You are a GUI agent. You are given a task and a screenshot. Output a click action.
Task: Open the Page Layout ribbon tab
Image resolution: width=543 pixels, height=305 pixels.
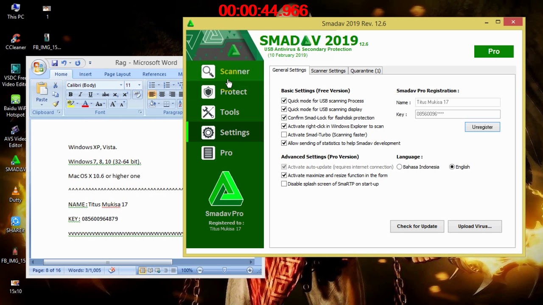click(x=118, y=74)
